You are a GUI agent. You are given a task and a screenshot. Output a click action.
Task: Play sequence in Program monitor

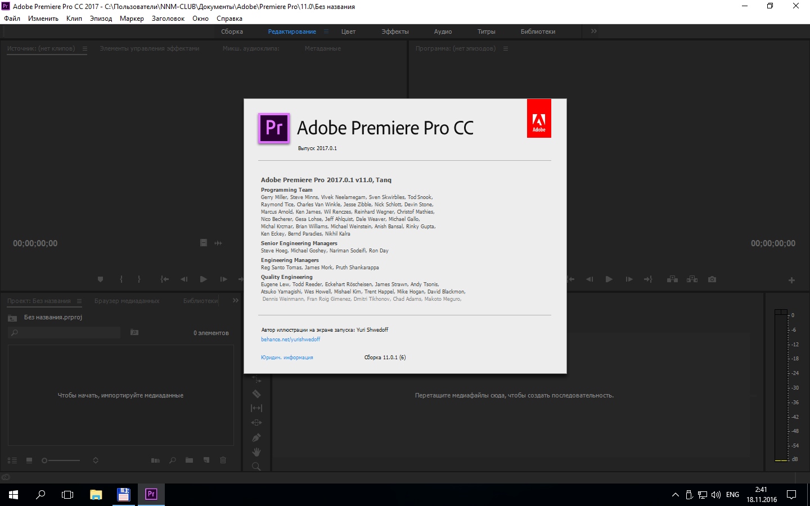click(x=609, y=279)
